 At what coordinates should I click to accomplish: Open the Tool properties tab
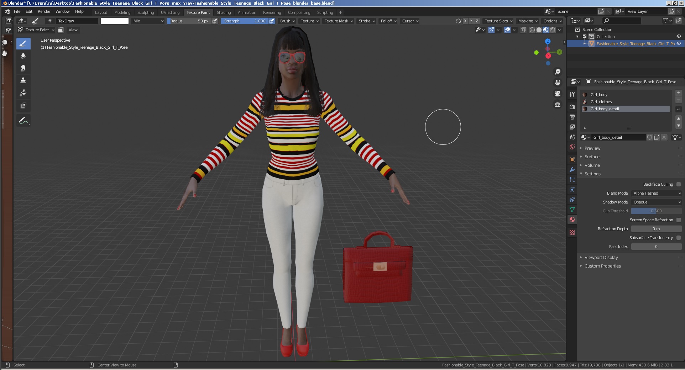pyautogui.click(x=572, y=94)
